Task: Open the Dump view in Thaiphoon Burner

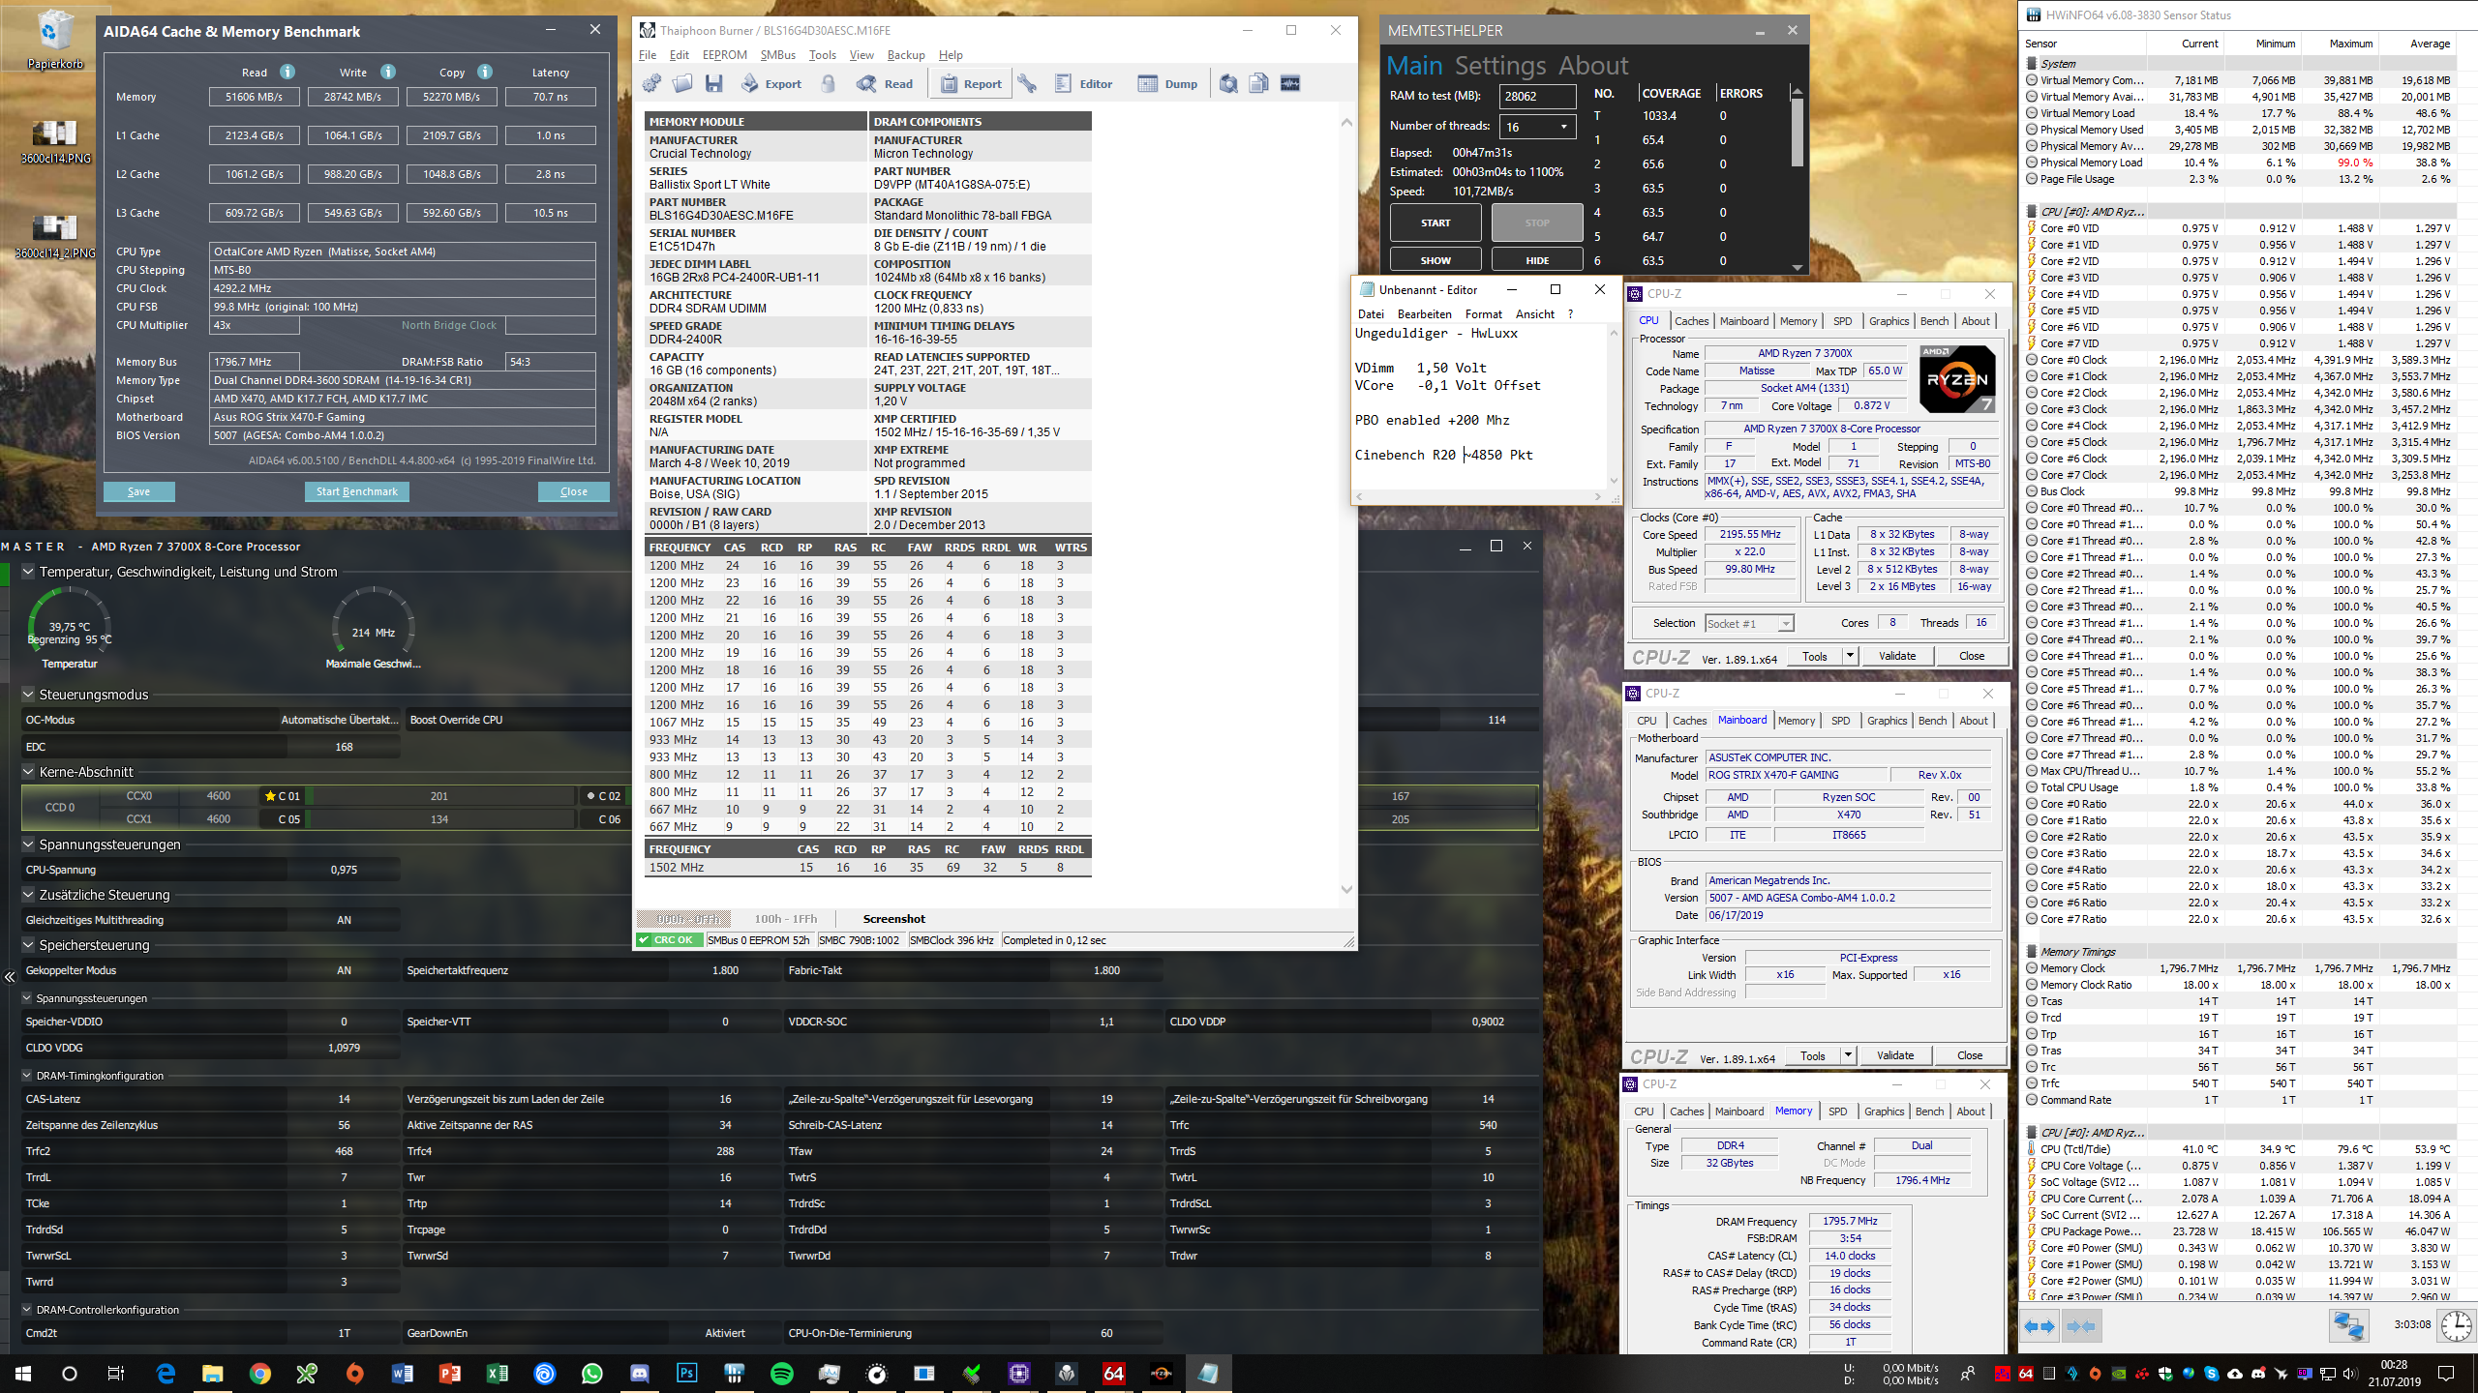Action: (x=1168, y=84)
